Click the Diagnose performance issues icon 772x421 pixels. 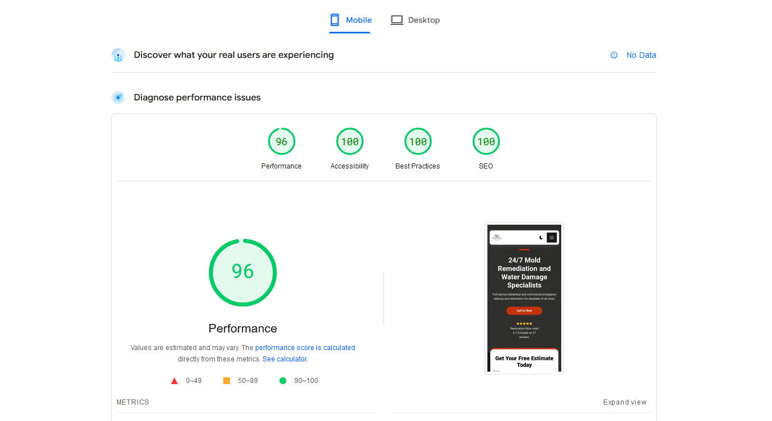(x=118, y=98)
